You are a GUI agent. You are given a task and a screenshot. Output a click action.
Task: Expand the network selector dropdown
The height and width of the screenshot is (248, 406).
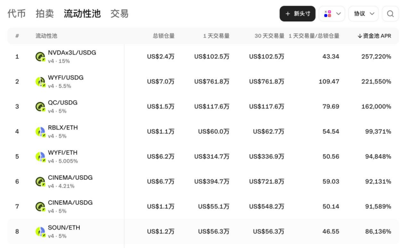click(332, 14)
